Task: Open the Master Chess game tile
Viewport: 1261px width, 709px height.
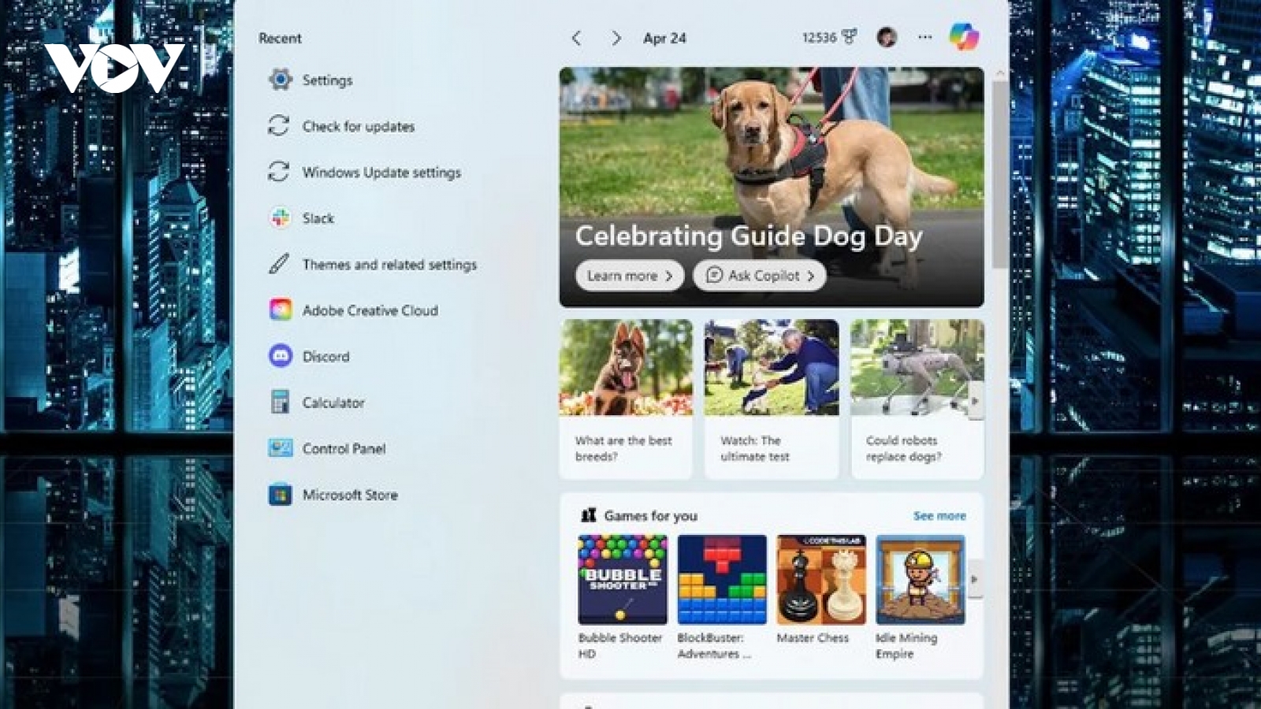Action: 820,591
